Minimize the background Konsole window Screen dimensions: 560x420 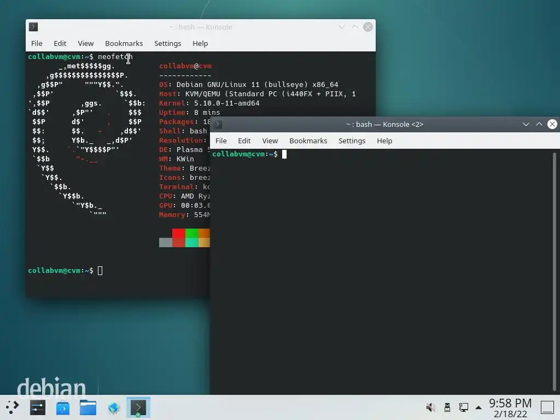pos(342,27)
